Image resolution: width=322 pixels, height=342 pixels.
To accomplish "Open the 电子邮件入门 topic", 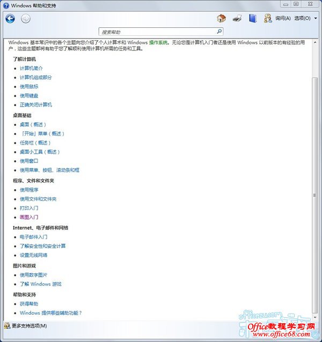I will (34, 237).
